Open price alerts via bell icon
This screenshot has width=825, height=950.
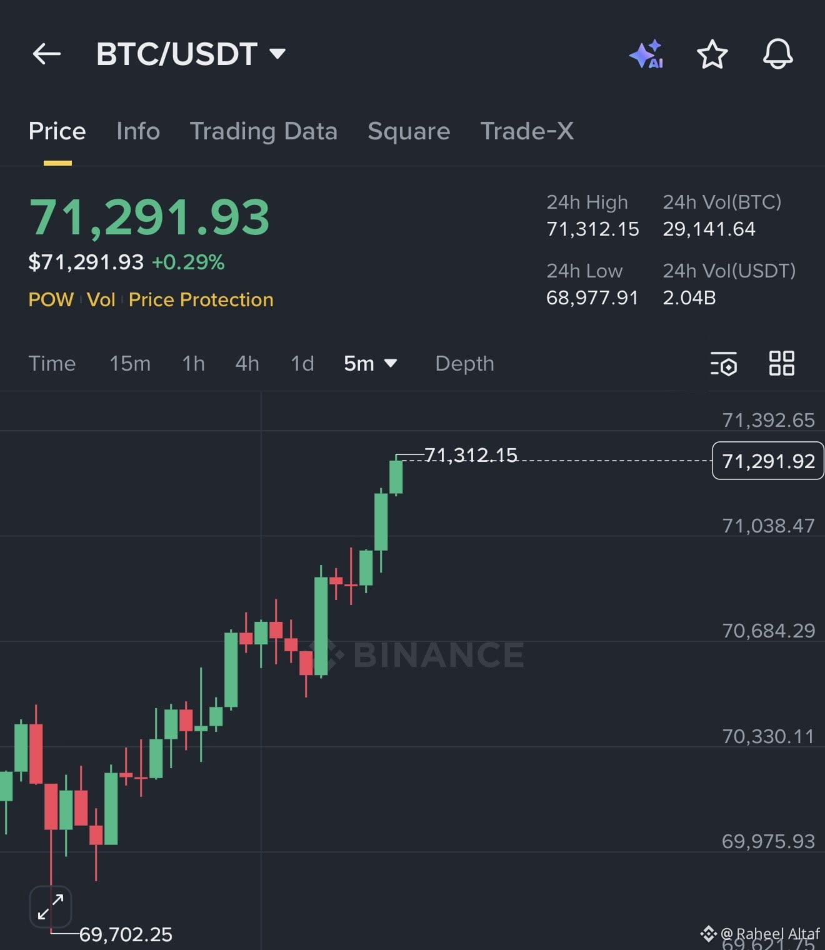[778, 54]
